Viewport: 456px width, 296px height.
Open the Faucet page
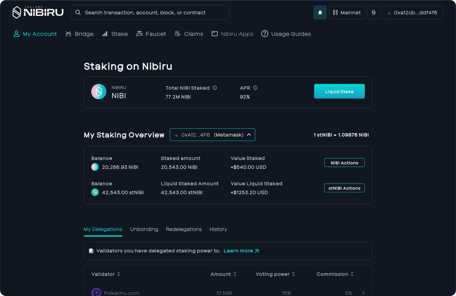pyautogui.click(x=151, y=34)
